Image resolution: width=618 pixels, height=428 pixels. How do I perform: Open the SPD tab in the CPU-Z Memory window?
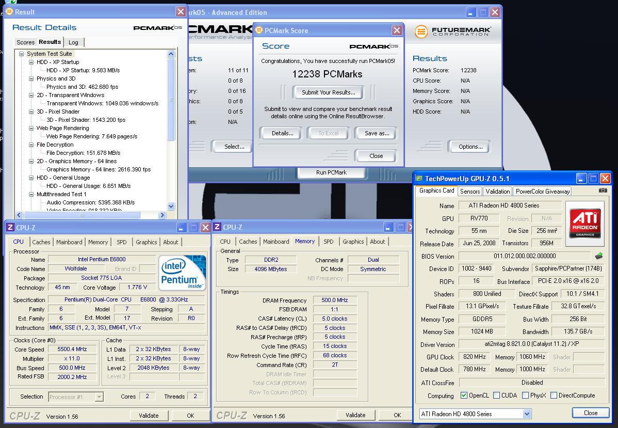(328, 242)
